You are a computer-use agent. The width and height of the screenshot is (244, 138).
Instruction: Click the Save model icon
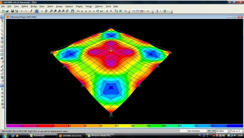click(x=13, y=11)
